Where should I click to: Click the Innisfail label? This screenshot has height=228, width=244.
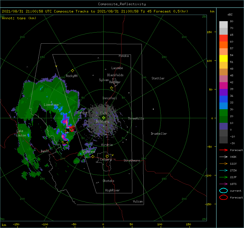pos(110,98)
